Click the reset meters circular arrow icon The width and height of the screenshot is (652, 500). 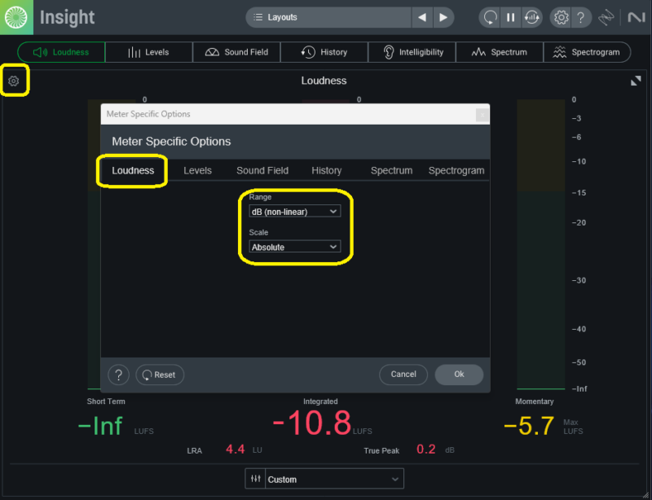(x=490, y=17)
